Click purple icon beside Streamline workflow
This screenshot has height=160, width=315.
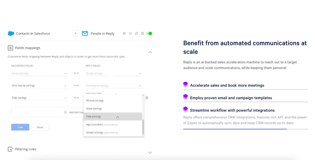point(185,109)
